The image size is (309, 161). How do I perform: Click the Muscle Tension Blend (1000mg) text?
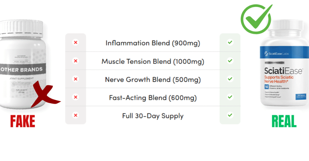coord(153,62)
